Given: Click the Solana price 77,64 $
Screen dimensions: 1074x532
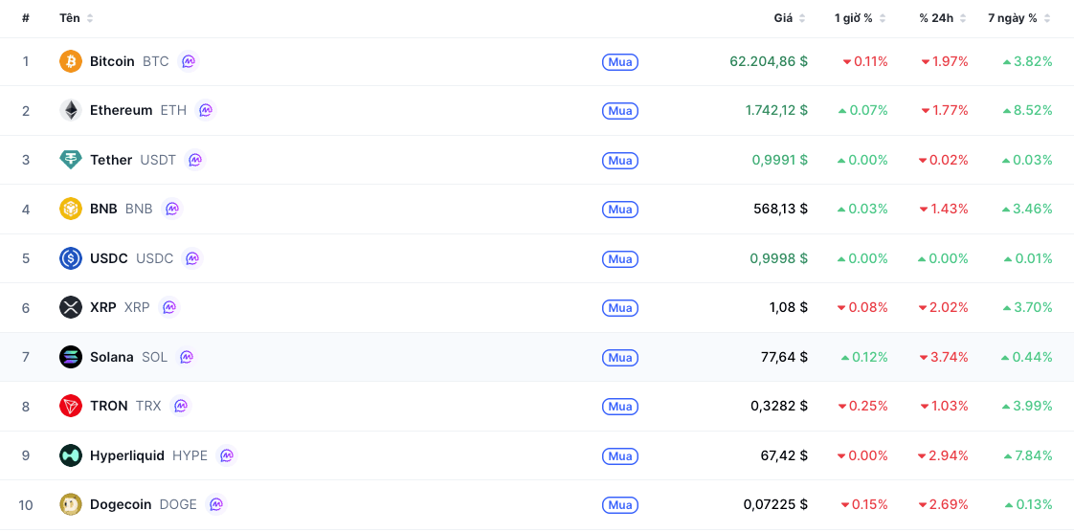Looking at the screenshot, I should [784, 357].
